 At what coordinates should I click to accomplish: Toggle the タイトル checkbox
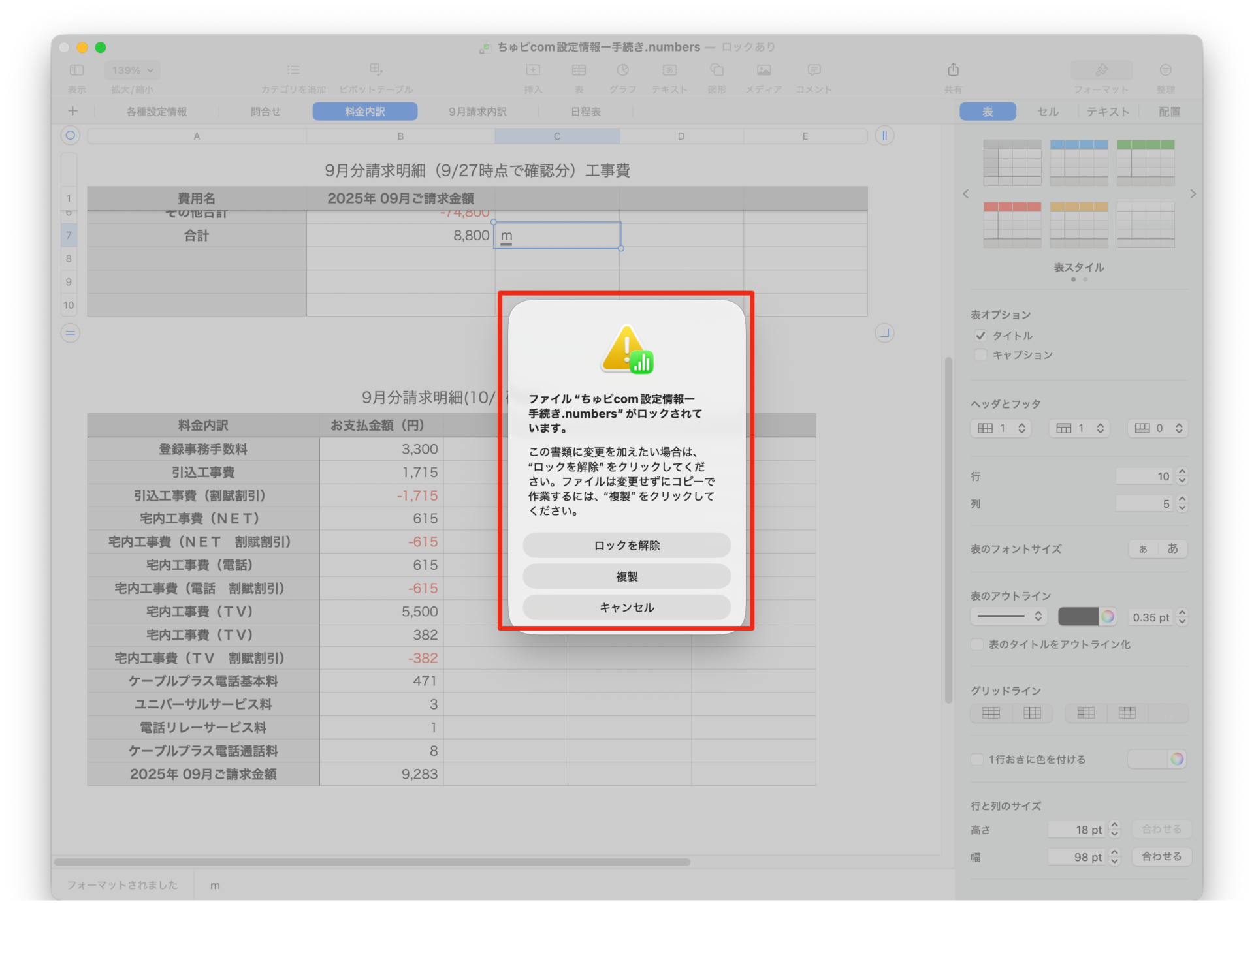pos(980,336)
